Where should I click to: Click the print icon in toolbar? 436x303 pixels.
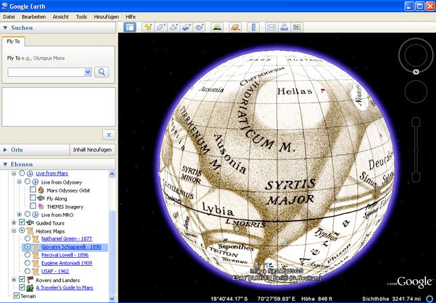[284, 27]
